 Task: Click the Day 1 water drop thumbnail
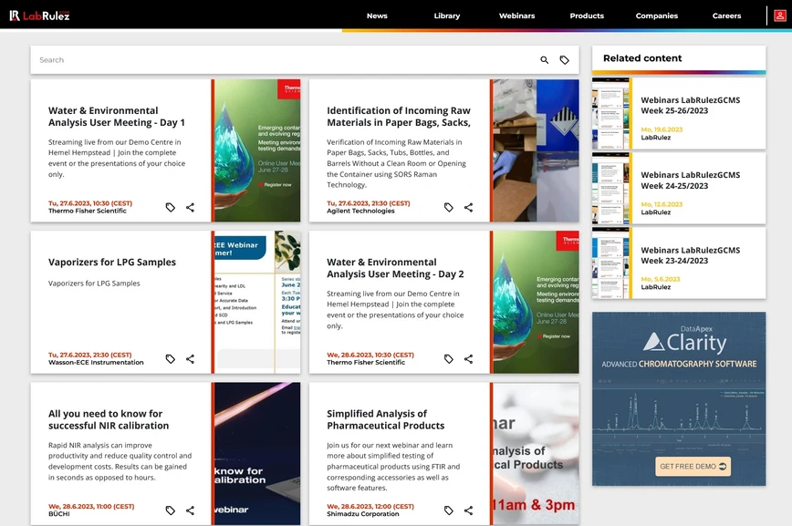pyautogui.click(x=257, y=150)
